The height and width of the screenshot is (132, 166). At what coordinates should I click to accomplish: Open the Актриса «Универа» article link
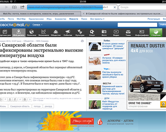114,60
